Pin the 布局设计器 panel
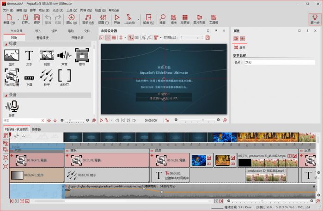Screen dimensions: 323x211 pos(216,30)
